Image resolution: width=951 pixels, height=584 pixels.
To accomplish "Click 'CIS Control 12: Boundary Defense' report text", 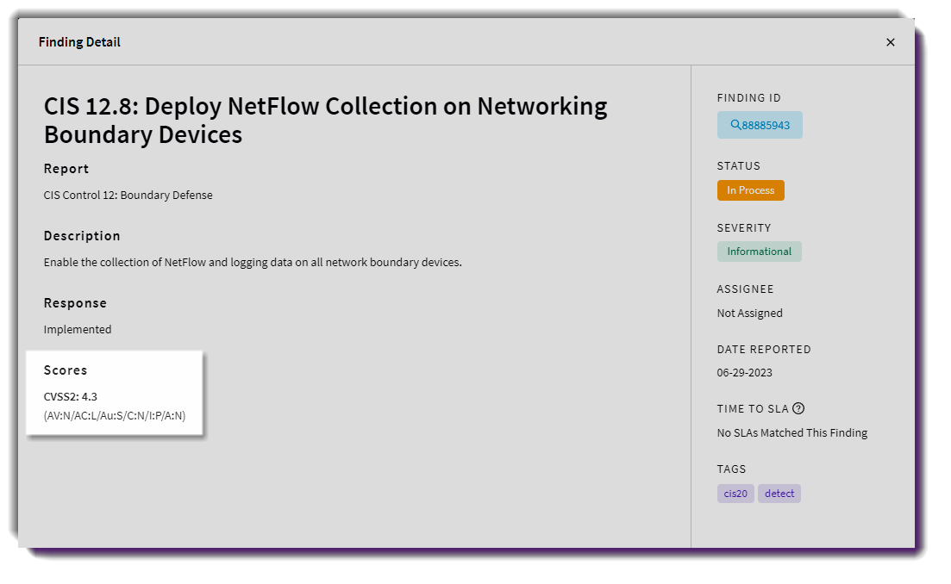I will 128,195.
